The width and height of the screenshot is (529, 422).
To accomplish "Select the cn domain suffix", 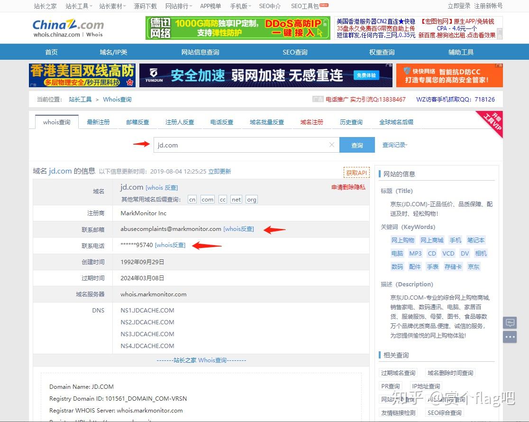I will point(192,199).
